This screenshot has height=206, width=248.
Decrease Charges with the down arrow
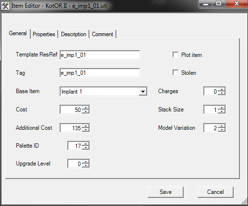point(222,93)
